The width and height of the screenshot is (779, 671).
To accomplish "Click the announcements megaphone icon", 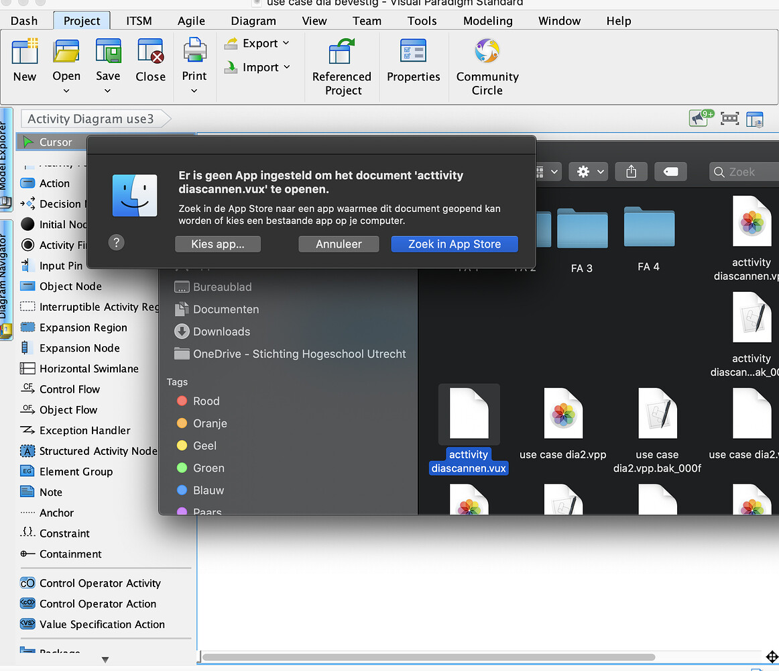I will tap(701, 118).
